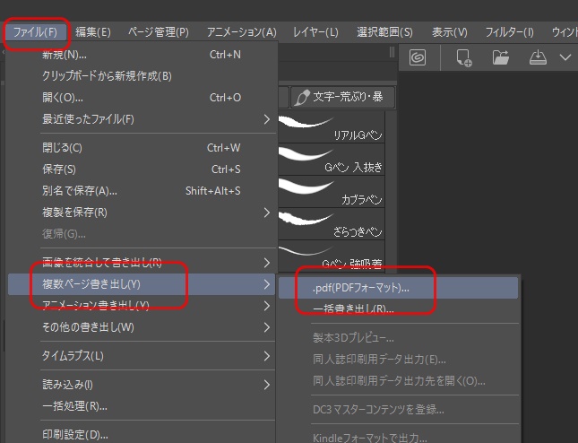Open the 選択範囲(S) menu
This screenshot has width=578, height=443.
tap(384, 32)
